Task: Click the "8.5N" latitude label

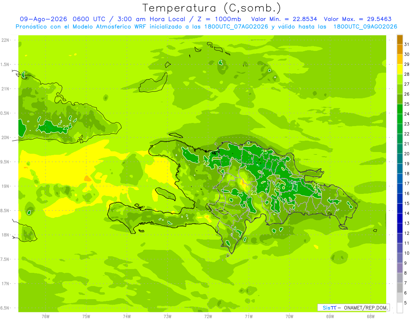Action: pos(5,211)
